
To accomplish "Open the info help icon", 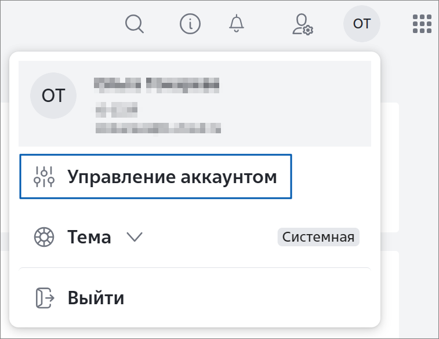I will (x=190, y=24).
